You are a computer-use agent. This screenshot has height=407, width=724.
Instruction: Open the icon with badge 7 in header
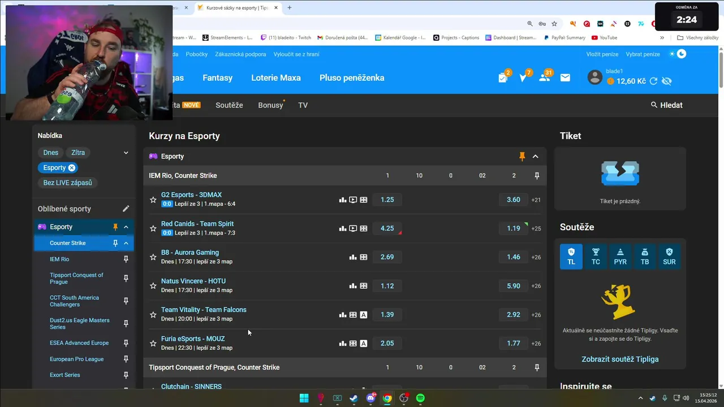(524, 77)
